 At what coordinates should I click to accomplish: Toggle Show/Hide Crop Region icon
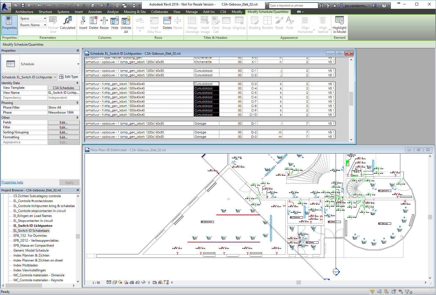[x=137, y=282]
